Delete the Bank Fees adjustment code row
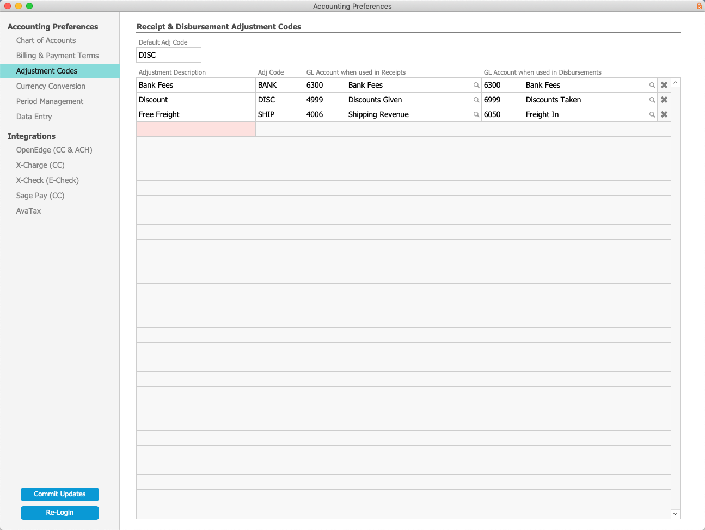 point(664,85)
